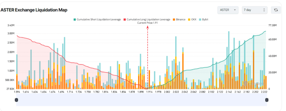Click the right range slider handle
This screenshot has width=286, height=111.
tap(267, 100)
